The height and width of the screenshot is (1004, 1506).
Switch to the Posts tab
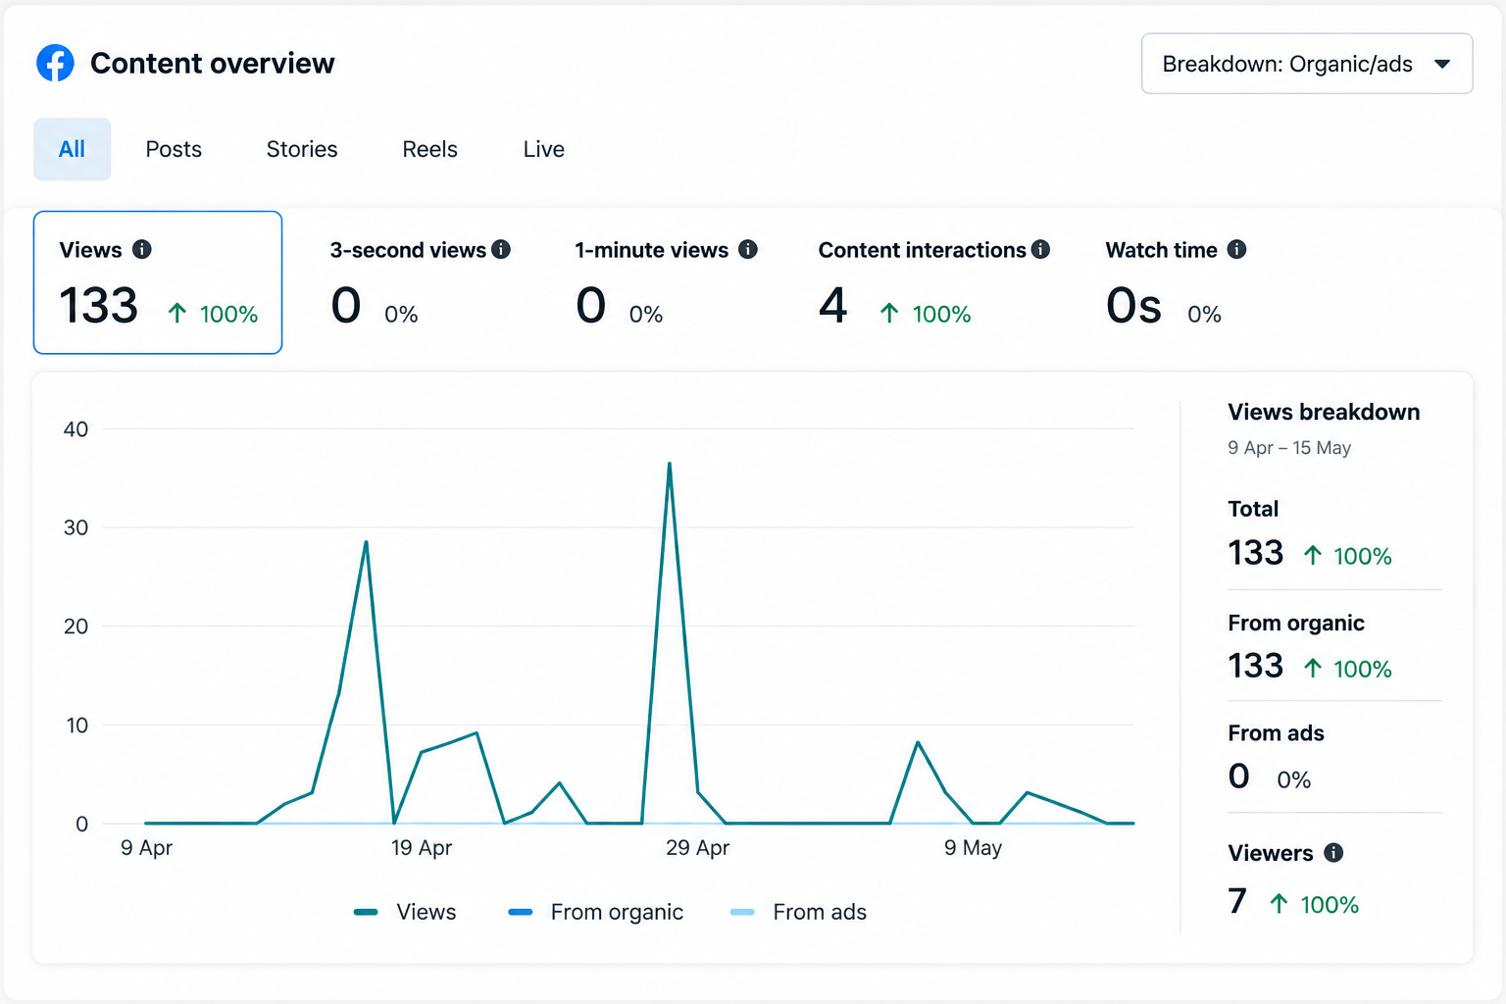[174, 149]
